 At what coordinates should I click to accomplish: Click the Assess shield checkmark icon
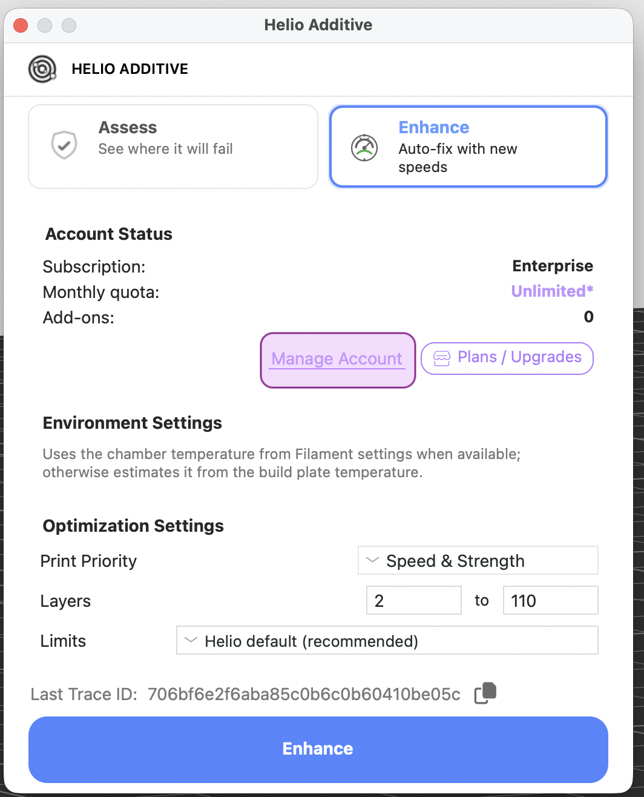[64, 145]
